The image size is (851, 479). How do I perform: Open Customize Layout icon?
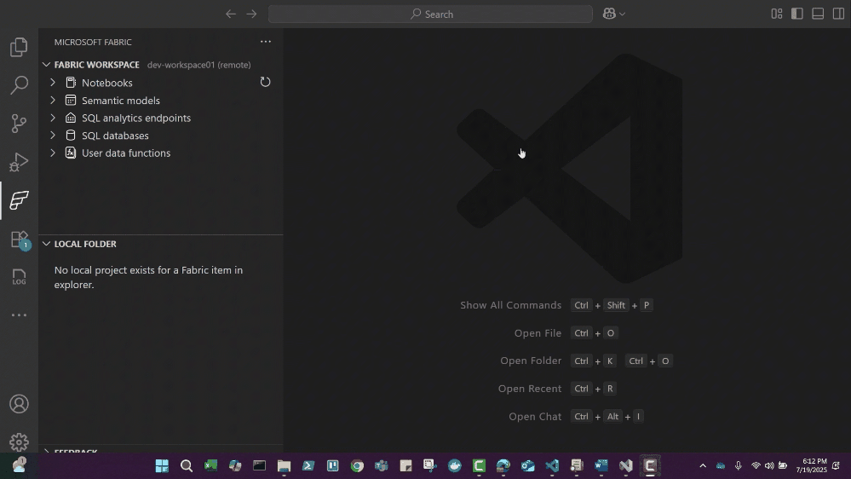coord(777,14)
